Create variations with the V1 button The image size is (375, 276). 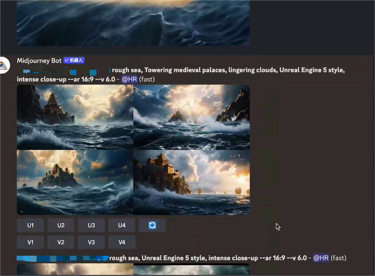[x=30, y=242]
